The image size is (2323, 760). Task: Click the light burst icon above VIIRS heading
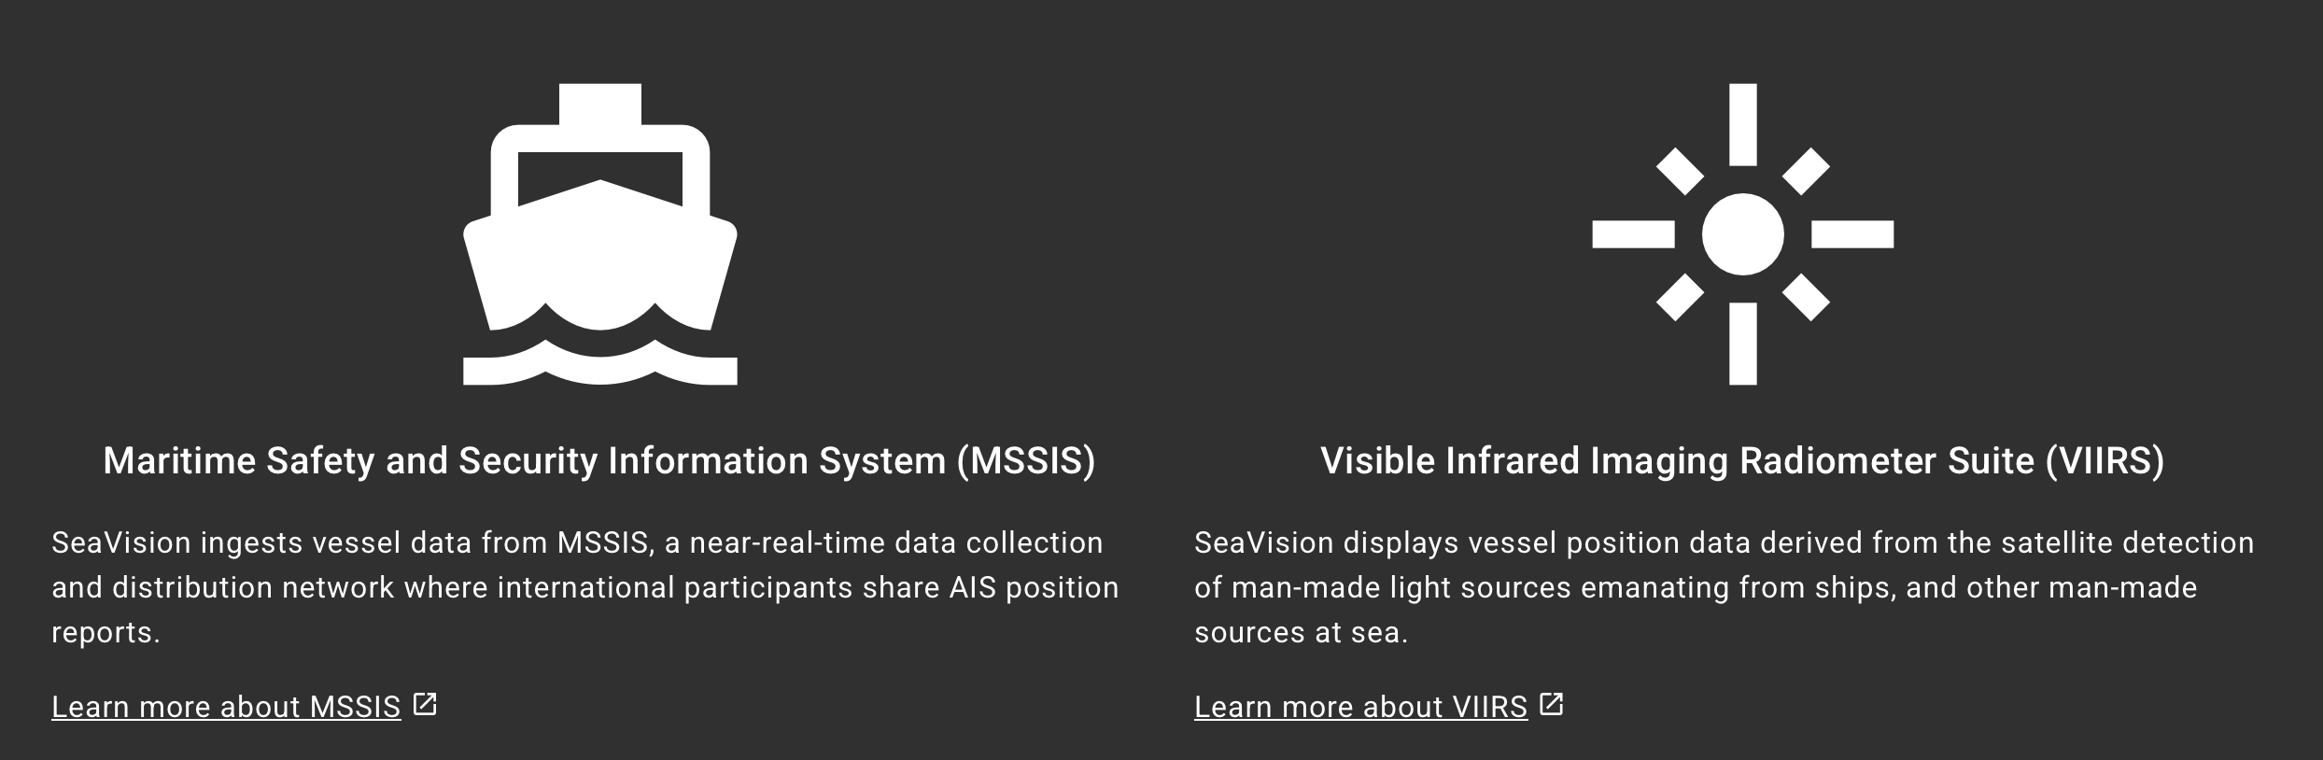(x=1742, y=234)
